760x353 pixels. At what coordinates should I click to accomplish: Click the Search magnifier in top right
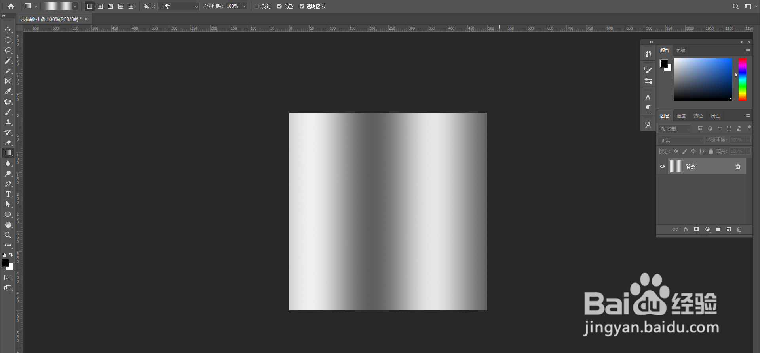tap(736, 6)
